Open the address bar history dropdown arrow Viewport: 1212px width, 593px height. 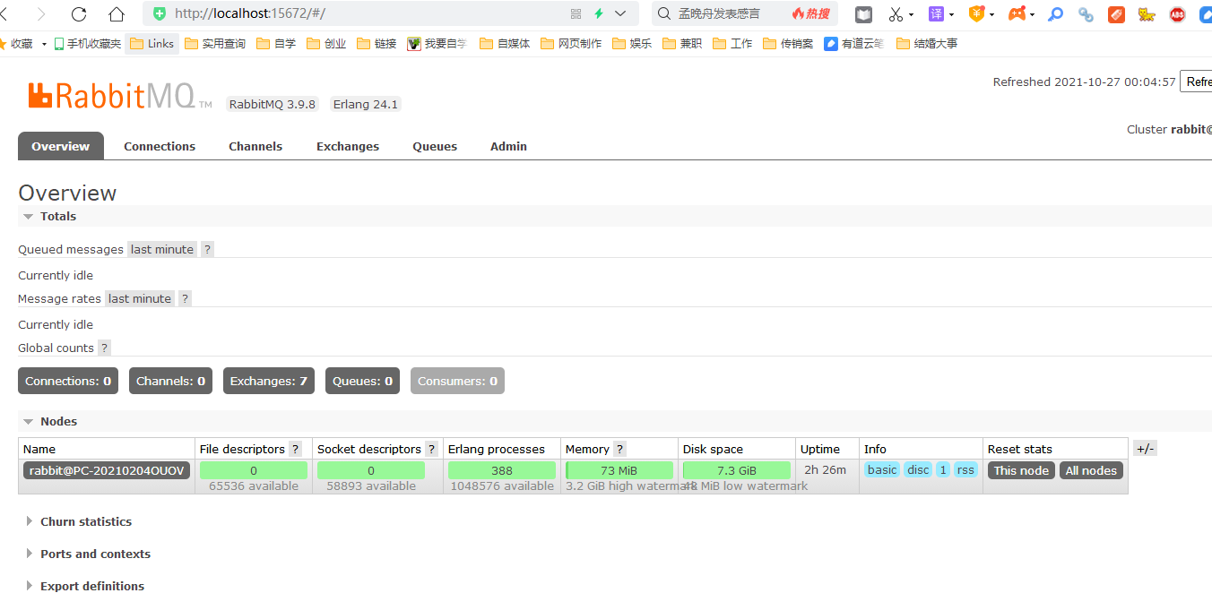(620, 13)
